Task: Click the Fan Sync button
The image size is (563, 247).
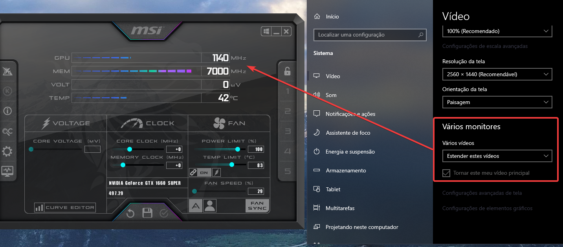Action: pyautogui.click(x=257, y=206)
